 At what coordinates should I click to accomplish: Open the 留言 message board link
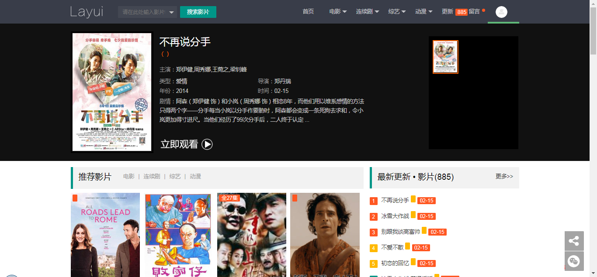pos(474,11)
